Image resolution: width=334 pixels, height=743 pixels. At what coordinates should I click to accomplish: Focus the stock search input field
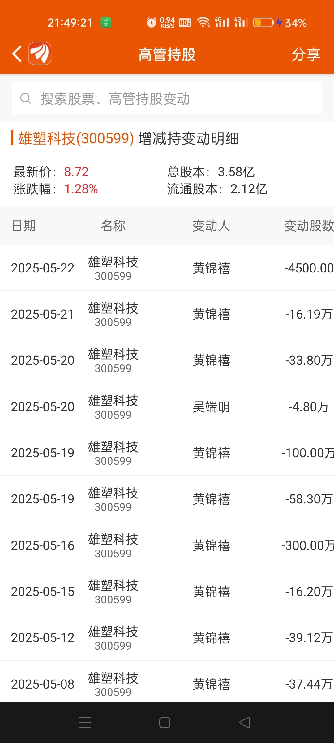(x=167, y=98)
